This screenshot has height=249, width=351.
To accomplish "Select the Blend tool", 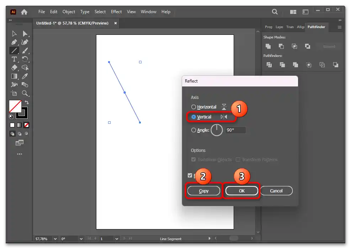I will (25, 85).
